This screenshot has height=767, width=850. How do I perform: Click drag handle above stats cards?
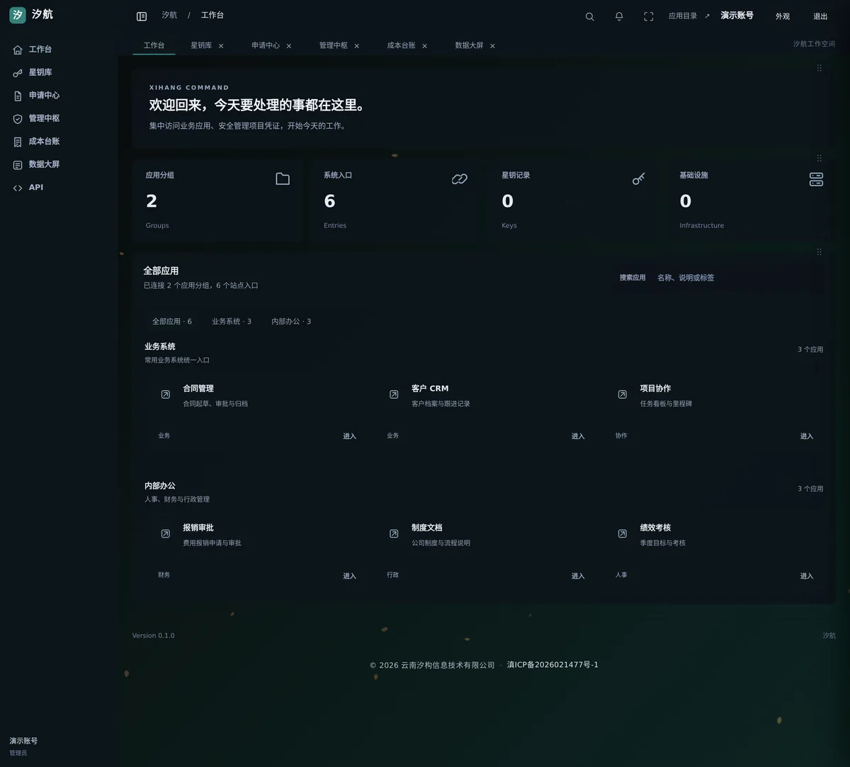[x=819, y=159]
